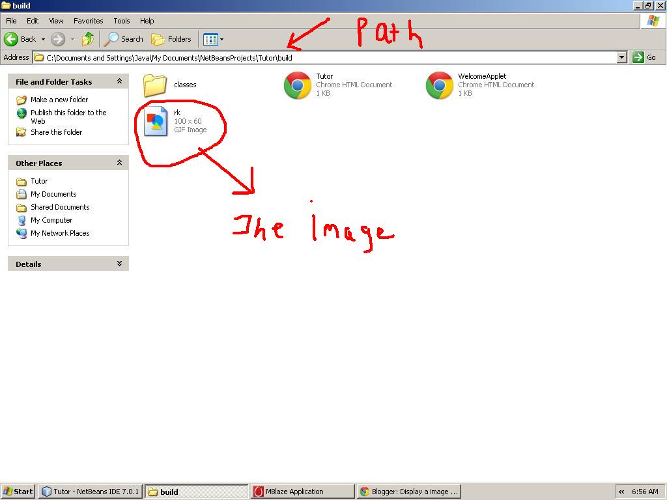Open the Tools menu
This screenshot has width=667, height=500.
[x=121, y=20]
